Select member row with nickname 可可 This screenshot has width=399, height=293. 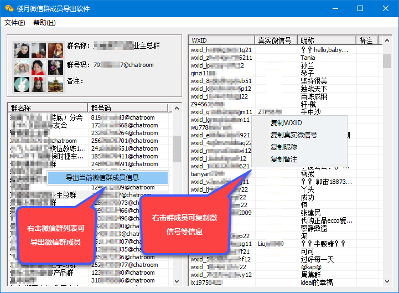(x=286, y=251)
